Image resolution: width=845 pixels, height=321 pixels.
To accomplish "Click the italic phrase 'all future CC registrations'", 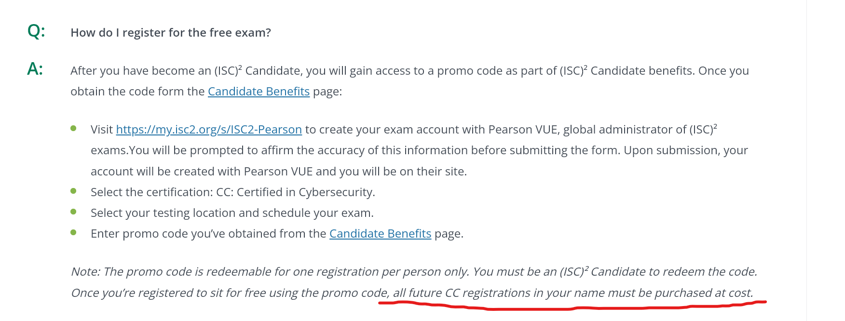I will point(462,293).
